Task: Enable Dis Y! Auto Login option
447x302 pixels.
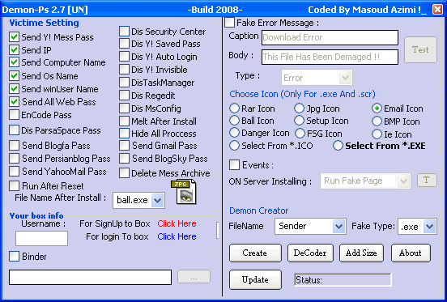Action: 124,57
